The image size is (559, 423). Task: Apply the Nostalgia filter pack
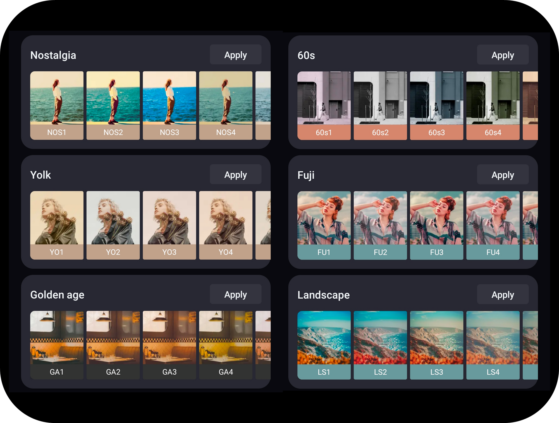click(235, 55)
